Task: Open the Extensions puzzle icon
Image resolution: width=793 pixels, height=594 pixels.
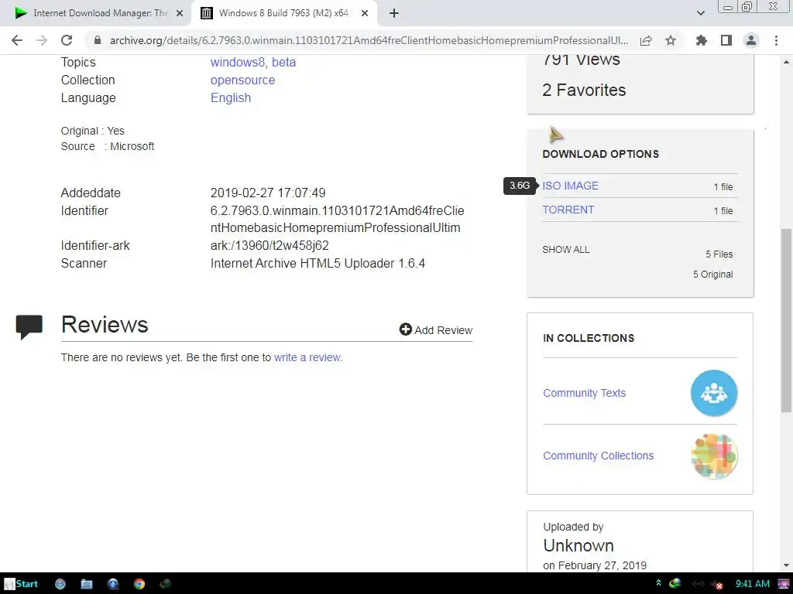Action: (x=702, y=40)
